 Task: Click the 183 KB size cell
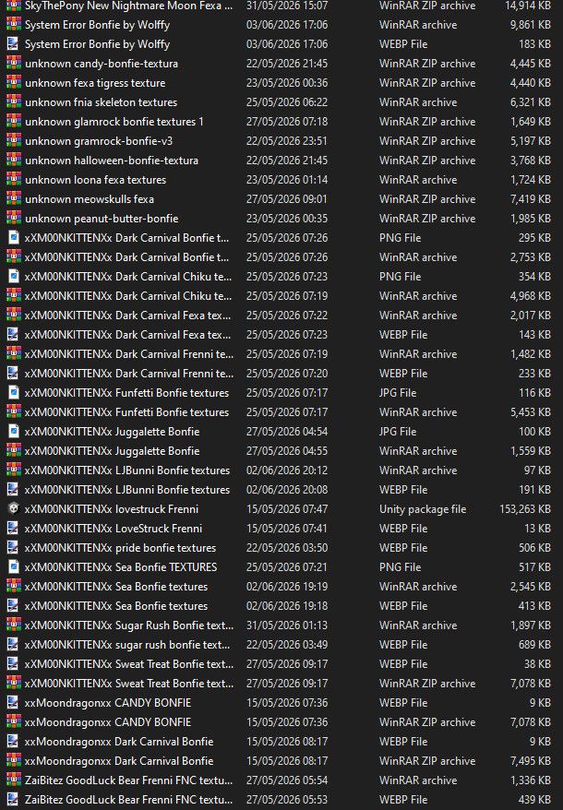click(x=534, y=44)
